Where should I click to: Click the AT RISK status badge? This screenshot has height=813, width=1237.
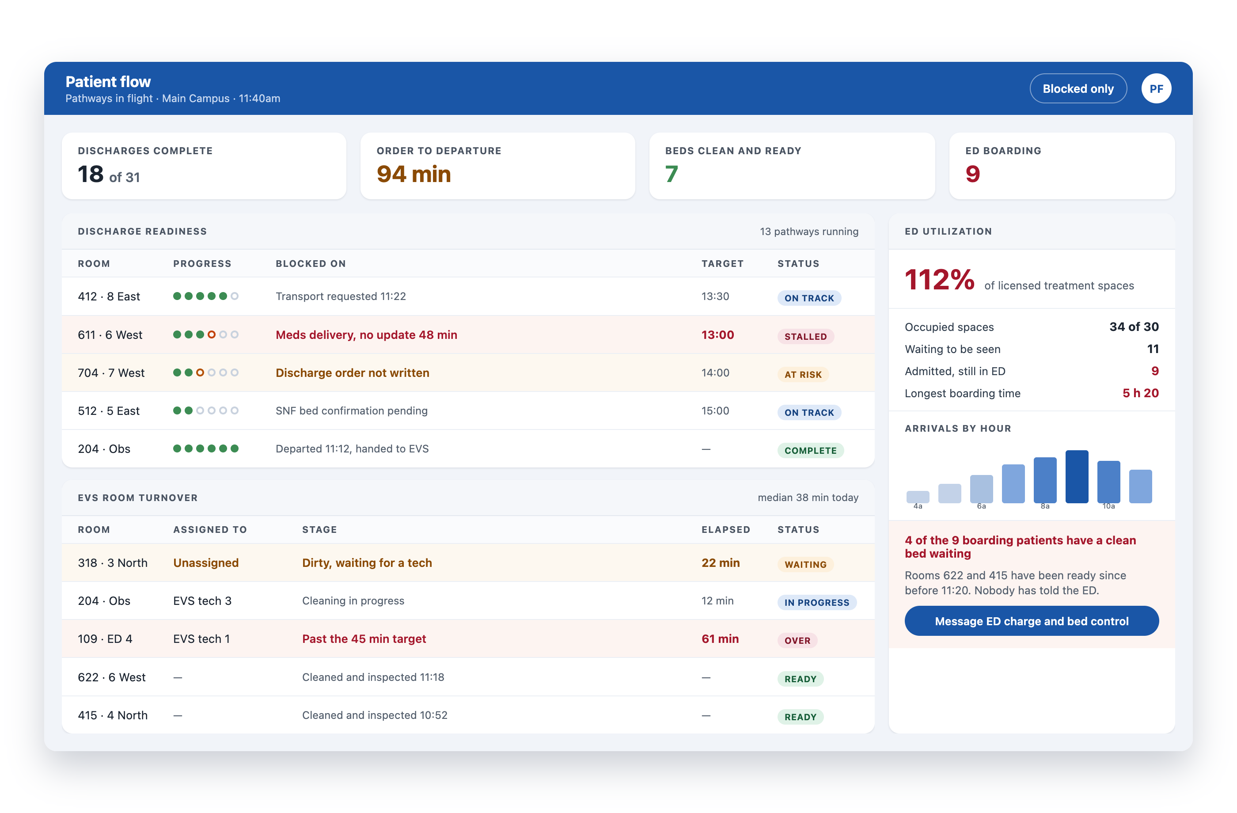coord(802,374)
